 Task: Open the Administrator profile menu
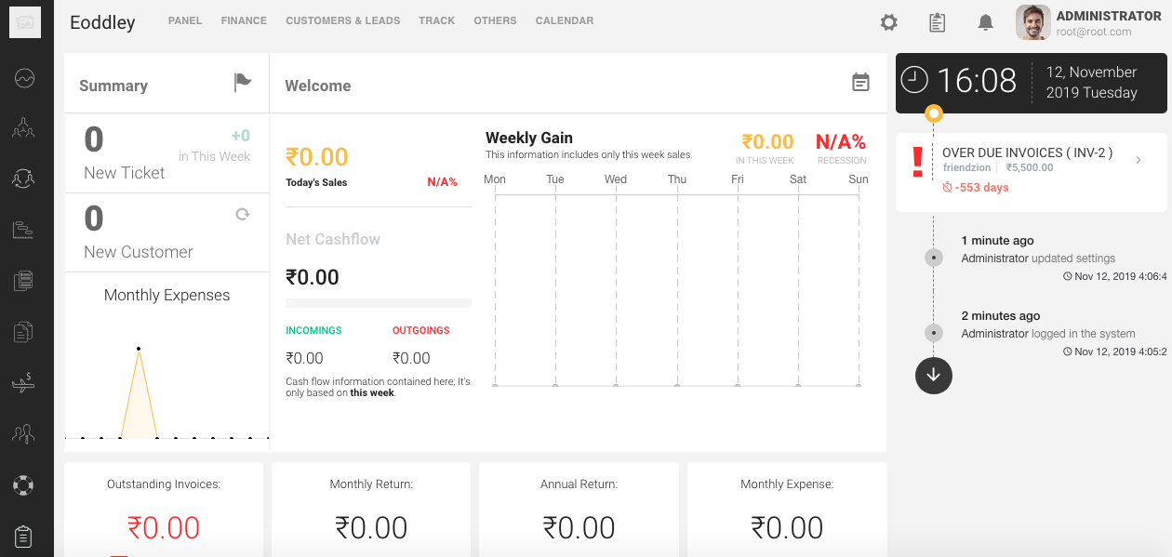click(1088, 22)
